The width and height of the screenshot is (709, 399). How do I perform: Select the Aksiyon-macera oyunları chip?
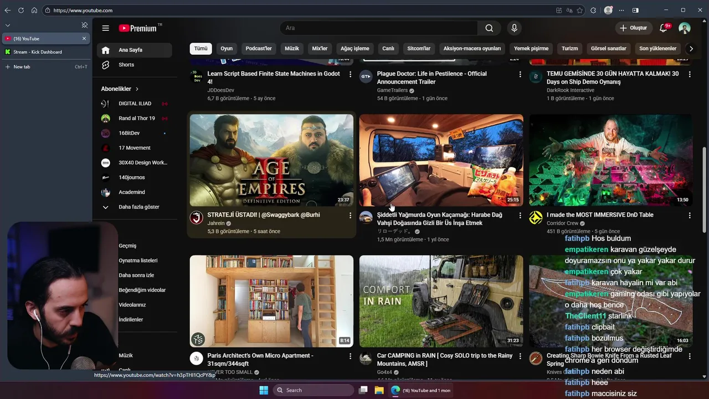point(472,49)
